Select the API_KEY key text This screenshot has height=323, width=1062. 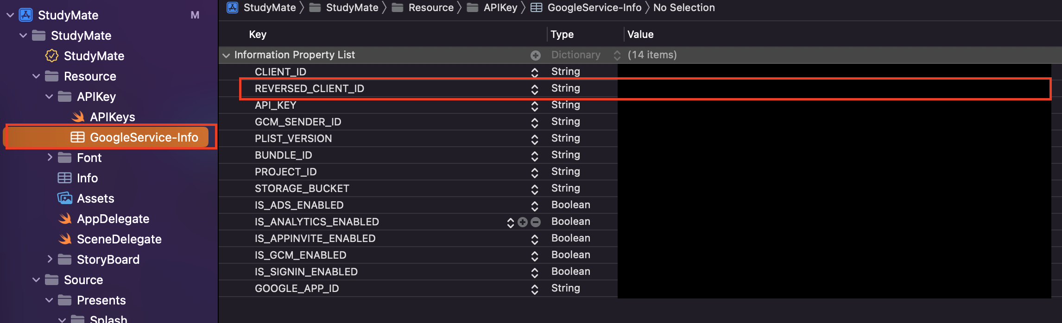tap(275, 105)
